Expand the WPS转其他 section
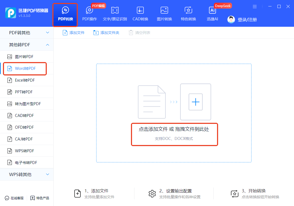The width and height of the screenshot is (294, 206). pyautogui.click(x=26, y=174)
